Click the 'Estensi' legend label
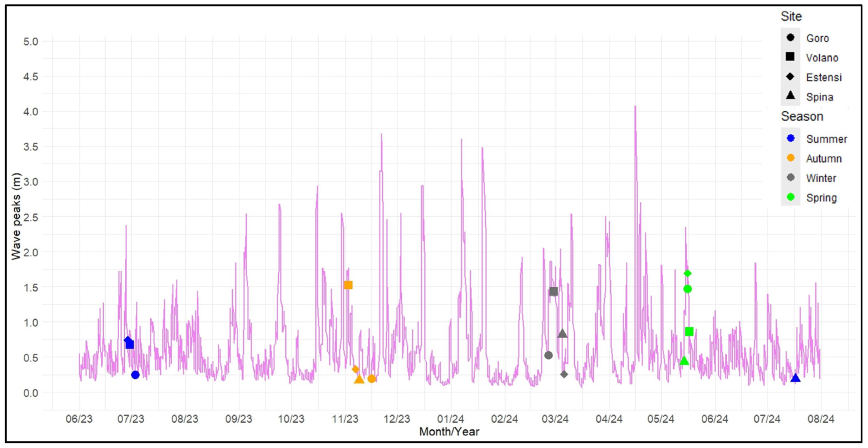868x448 pixels. [x=824, y=77]
